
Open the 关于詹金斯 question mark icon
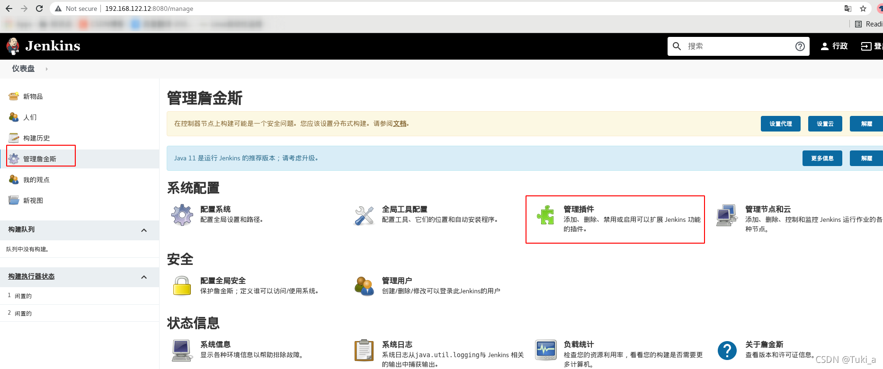coord(727,351)
